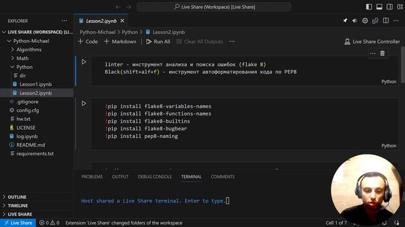Change second cell language Python label

389,146
